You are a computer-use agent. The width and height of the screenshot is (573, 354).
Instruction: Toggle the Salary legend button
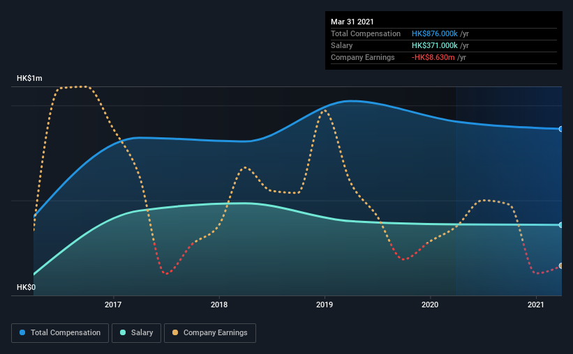(136, 333)
